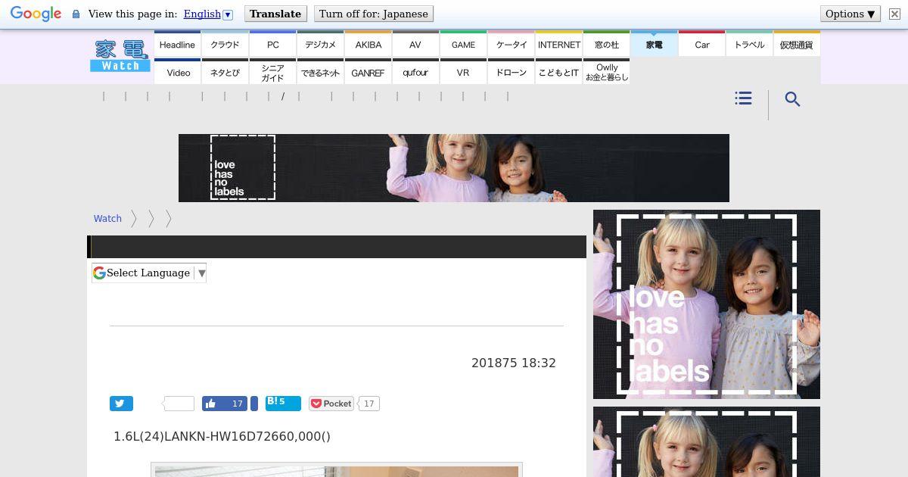
Task: Click the Facebook thumbs-up like button
Action: (x=225, y=404)
